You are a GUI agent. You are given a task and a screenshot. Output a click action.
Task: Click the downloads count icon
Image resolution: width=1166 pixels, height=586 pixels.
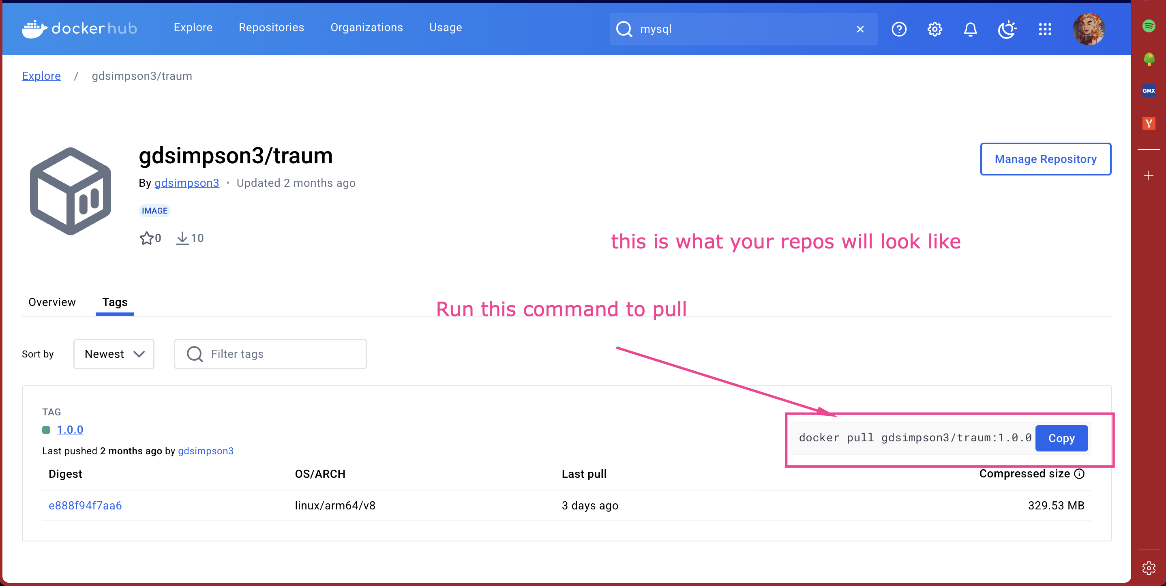click(182, 238)
